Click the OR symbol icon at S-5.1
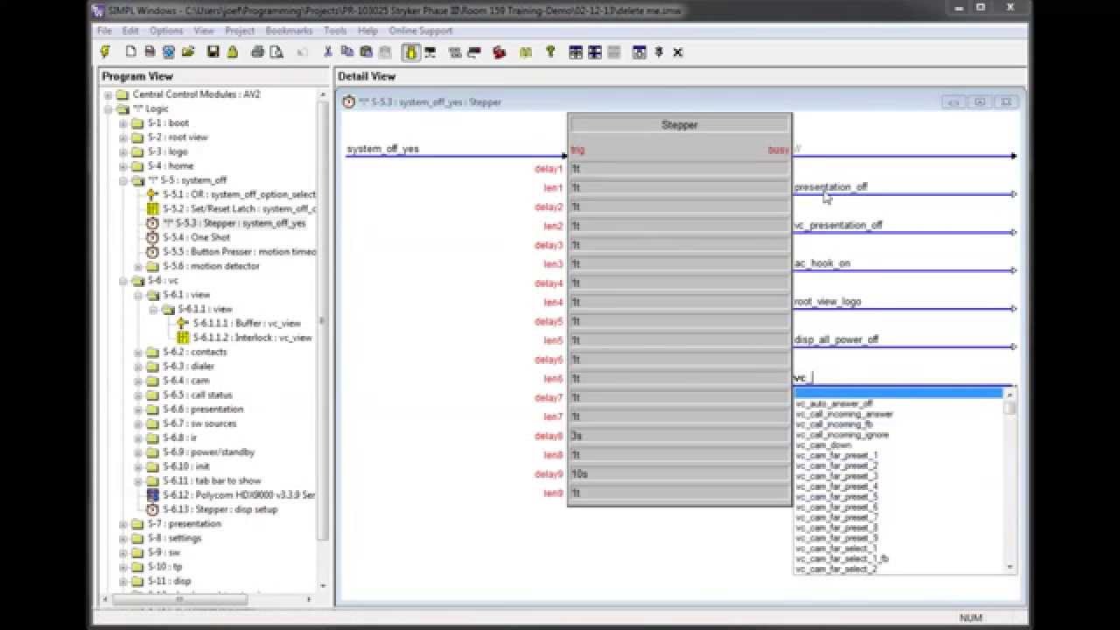The height and width of the screenshot is (630, 1120). 153,194
